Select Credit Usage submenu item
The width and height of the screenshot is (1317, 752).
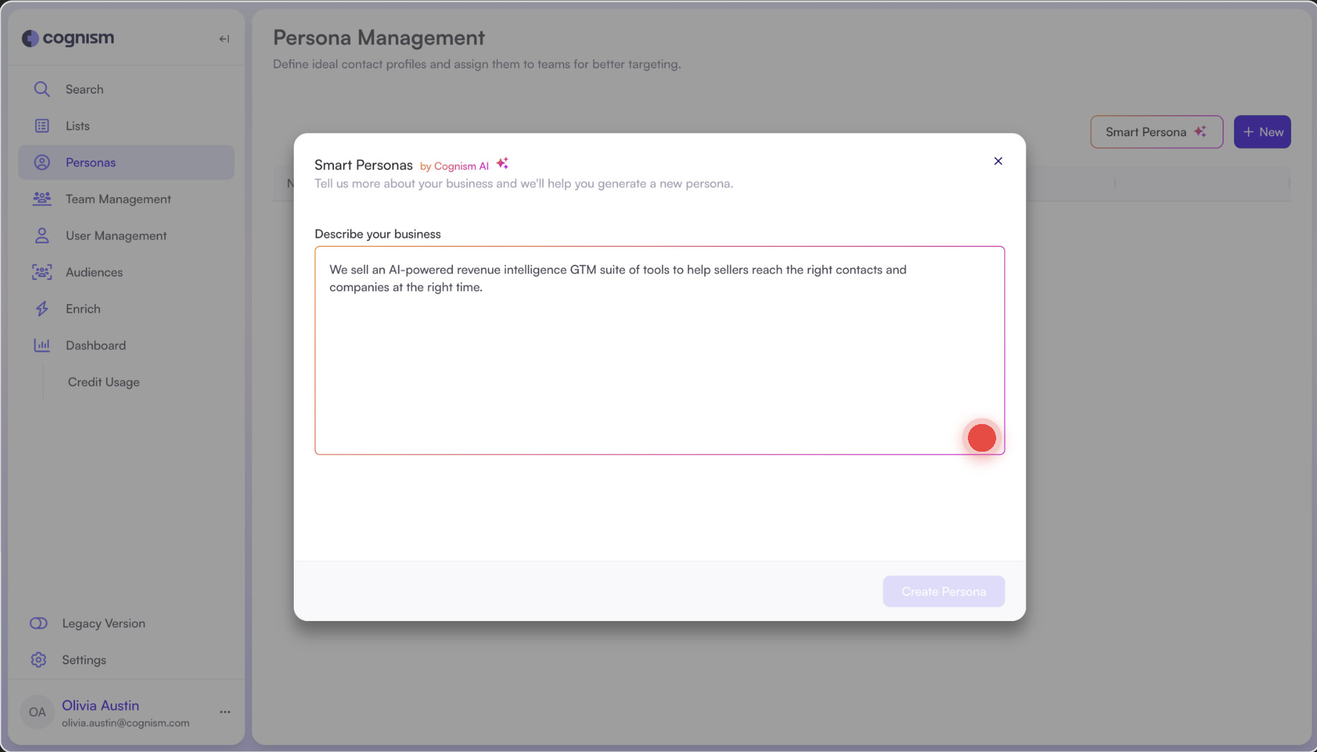pyautogui.click(x=103, y=382)
